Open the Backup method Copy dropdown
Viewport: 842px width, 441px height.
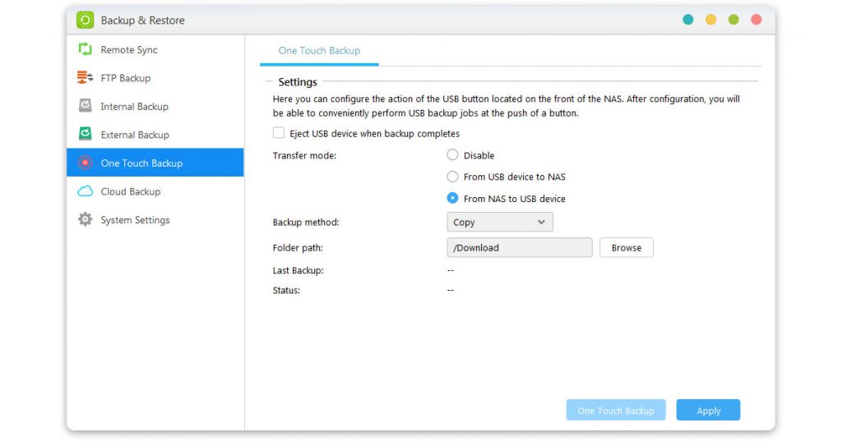(500, 222)
